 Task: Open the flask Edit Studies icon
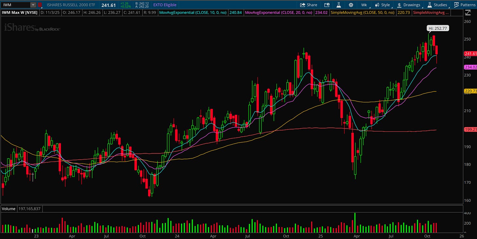(x=339, y=5)
